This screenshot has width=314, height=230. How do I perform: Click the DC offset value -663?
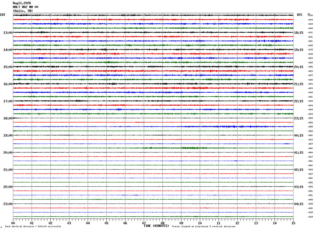310,140
